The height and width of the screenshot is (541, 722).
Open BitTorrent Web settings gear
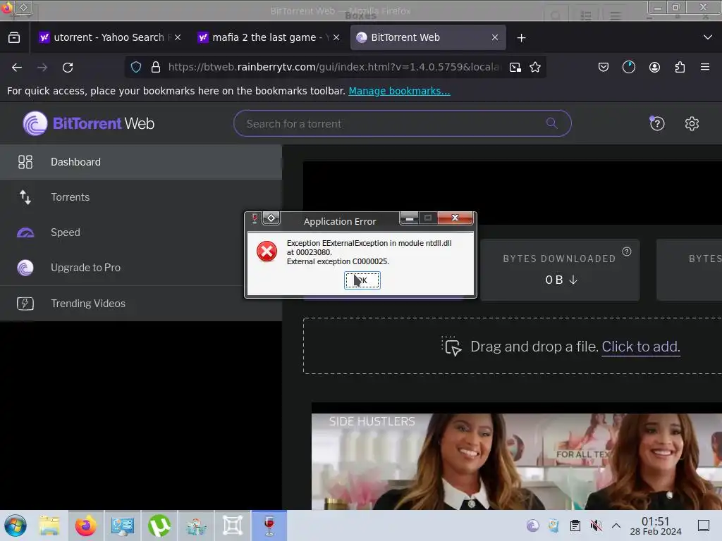(x=692, y=123)
